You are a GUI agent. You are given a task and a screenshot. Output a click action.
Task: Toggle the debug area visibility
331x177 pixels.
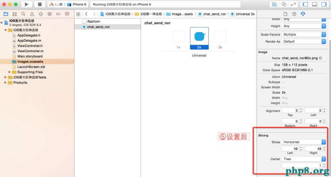tap(315, 4)
